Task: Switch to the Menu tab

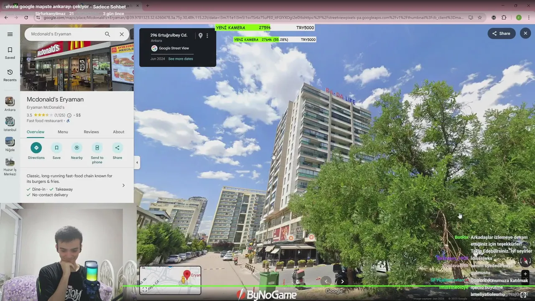Action: click(63, 132)
